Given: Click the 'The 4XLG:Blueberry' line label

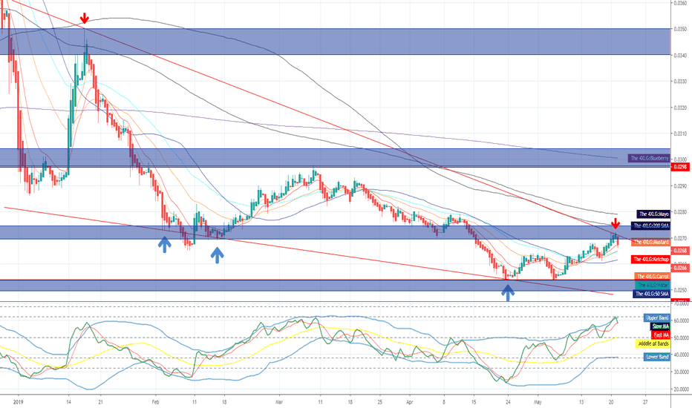Looking at the screenshot, I should pos(649,158).
